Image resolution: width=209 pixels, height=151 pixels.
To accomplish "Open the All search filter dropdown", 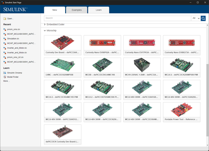I will coord(196,18).
